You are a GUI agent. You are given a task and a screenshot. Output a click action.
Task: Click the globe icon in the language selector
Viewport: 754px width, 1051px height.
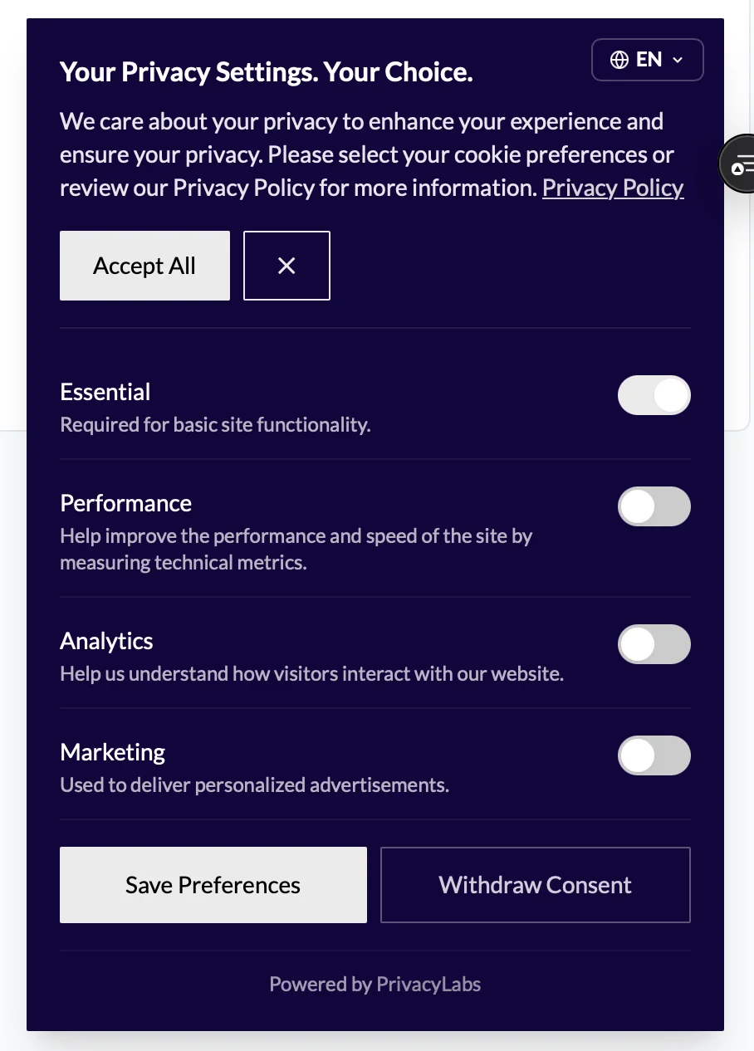(619, 60)
